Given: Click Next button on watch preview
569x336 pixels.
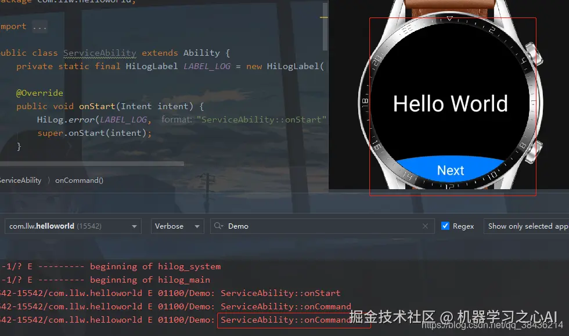Looking at the screenshot, I should tap(451, 170).
